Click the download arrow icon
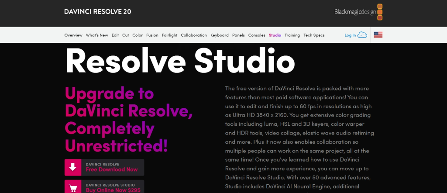 73,167
